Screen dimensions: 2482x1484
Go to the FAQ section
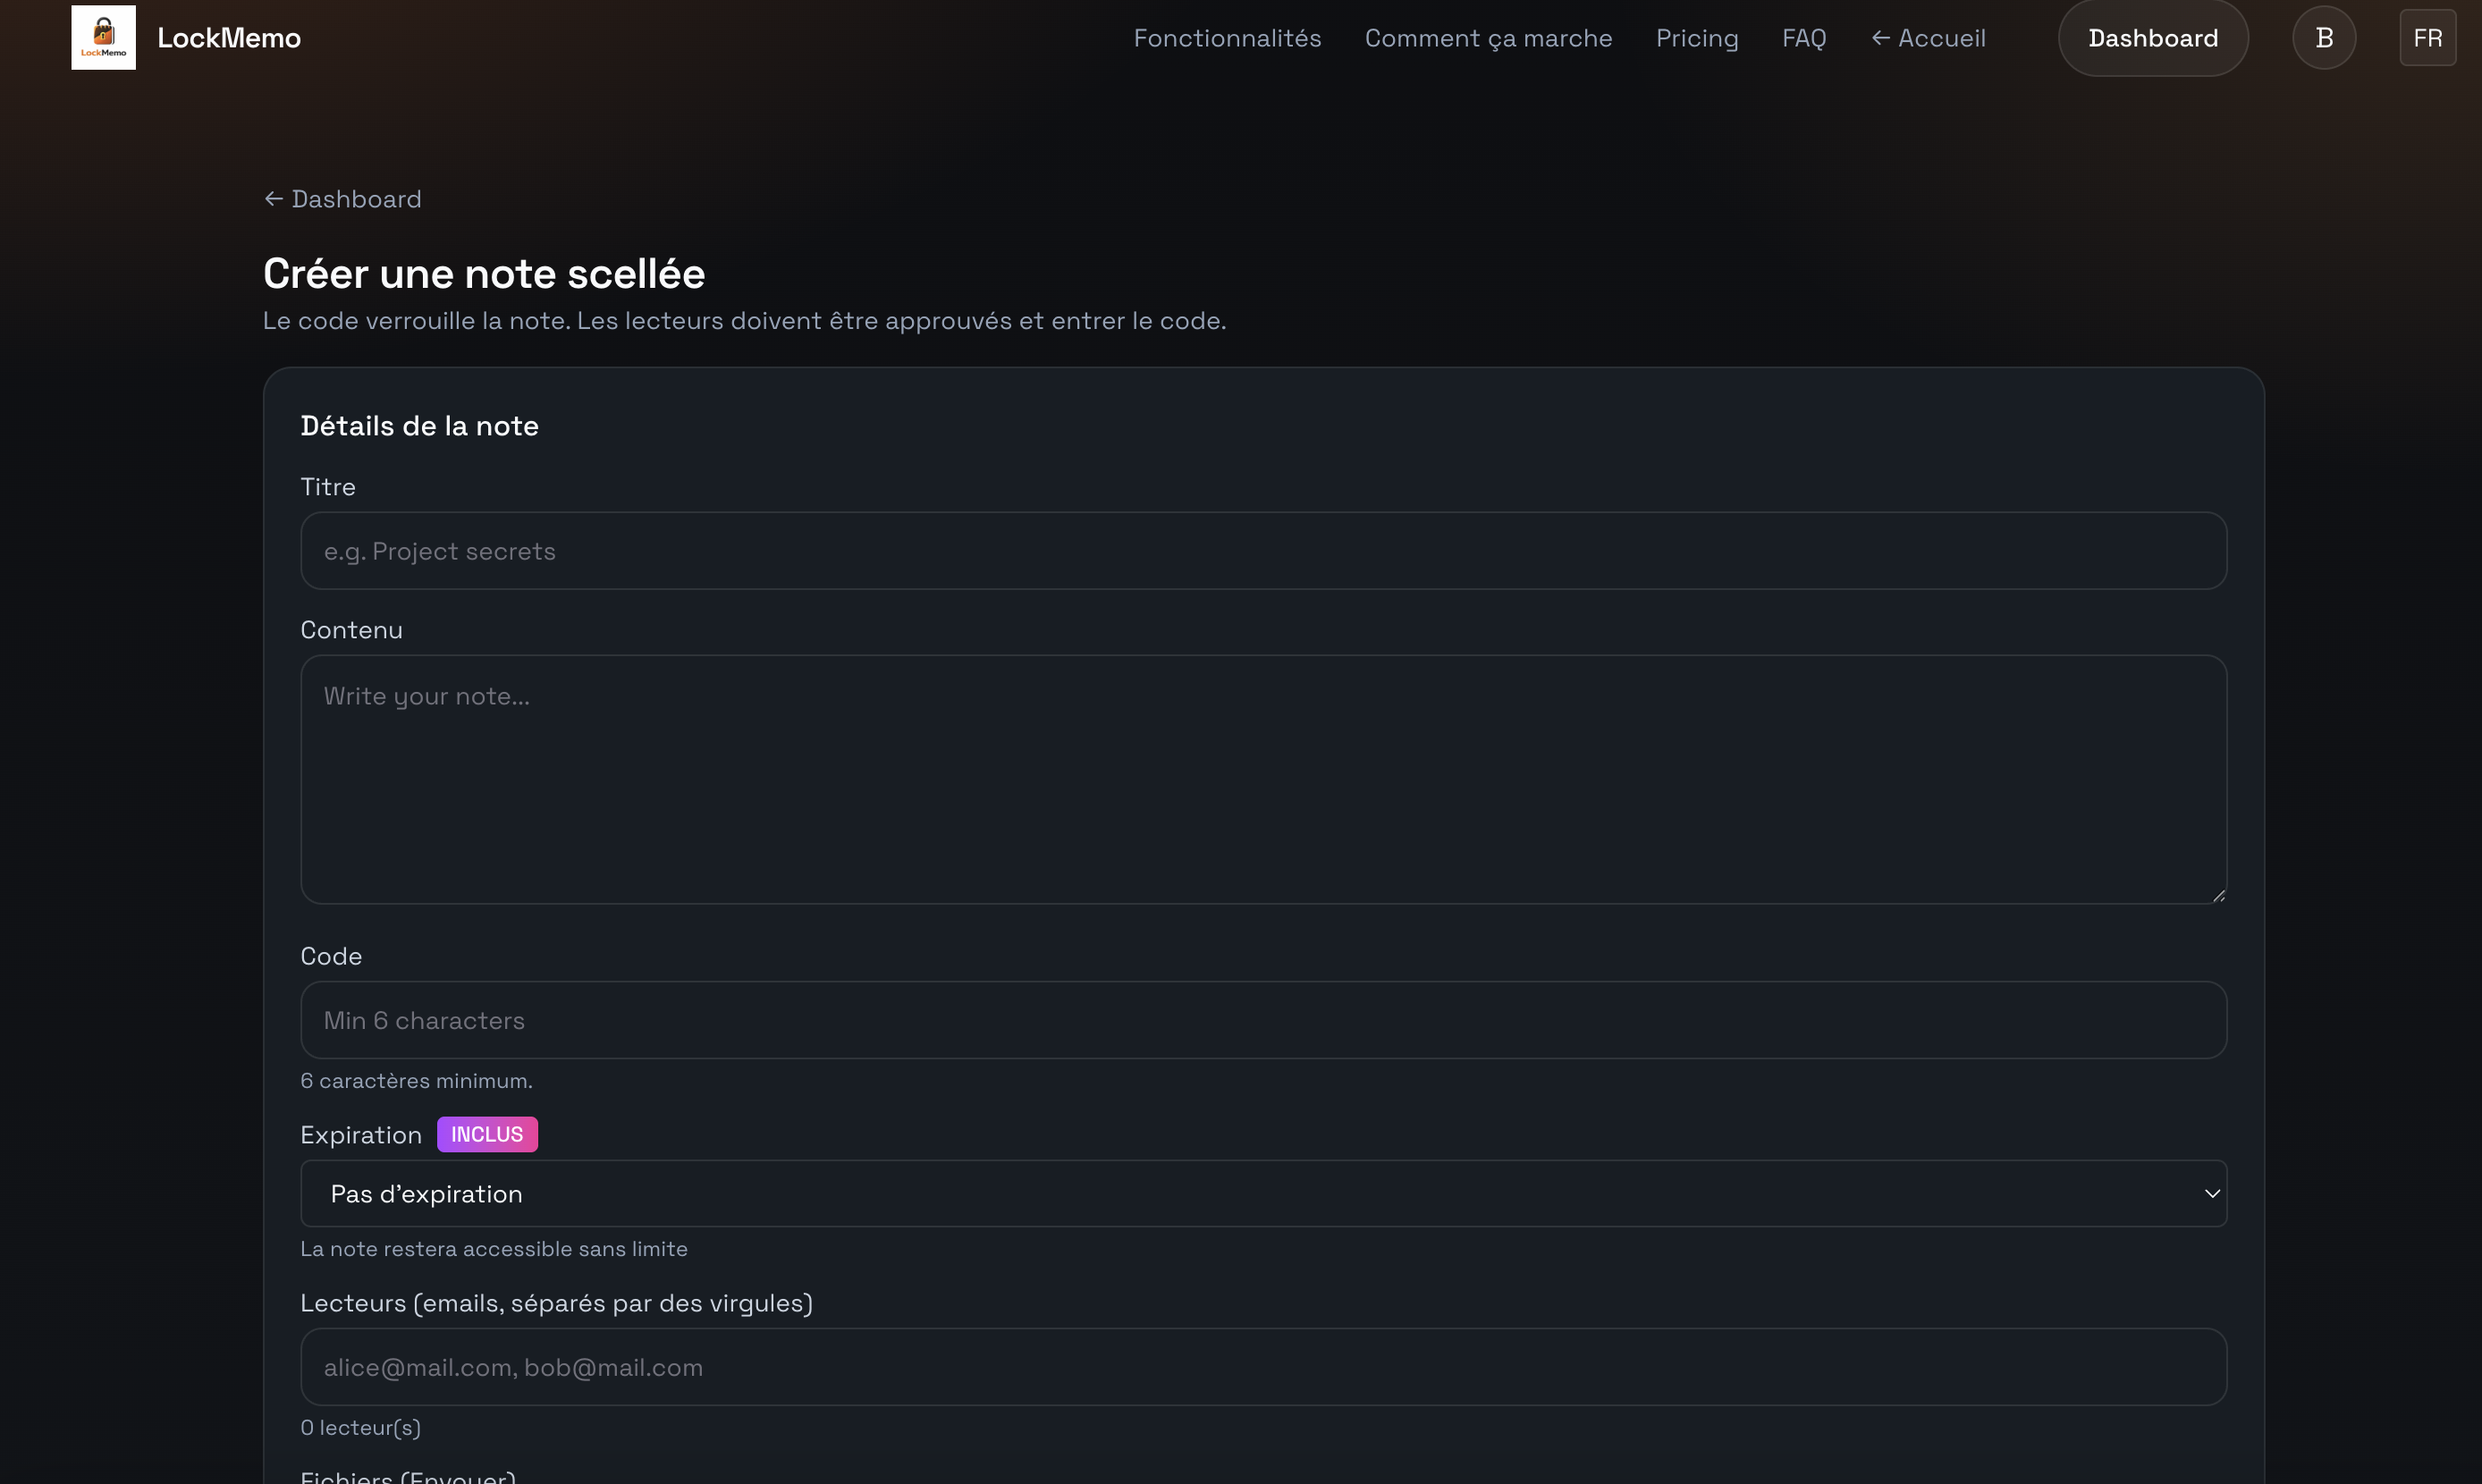click(x=1804, y=37)
